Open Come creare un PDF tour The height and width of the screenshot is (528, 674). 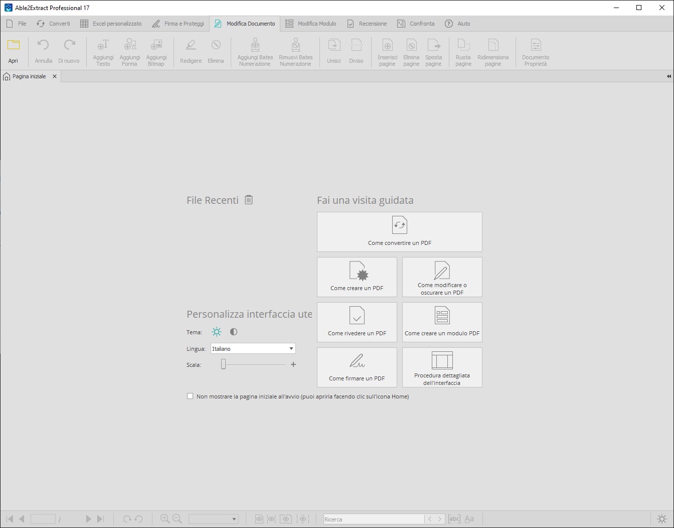pyautogui.click(x=357, y=277)
